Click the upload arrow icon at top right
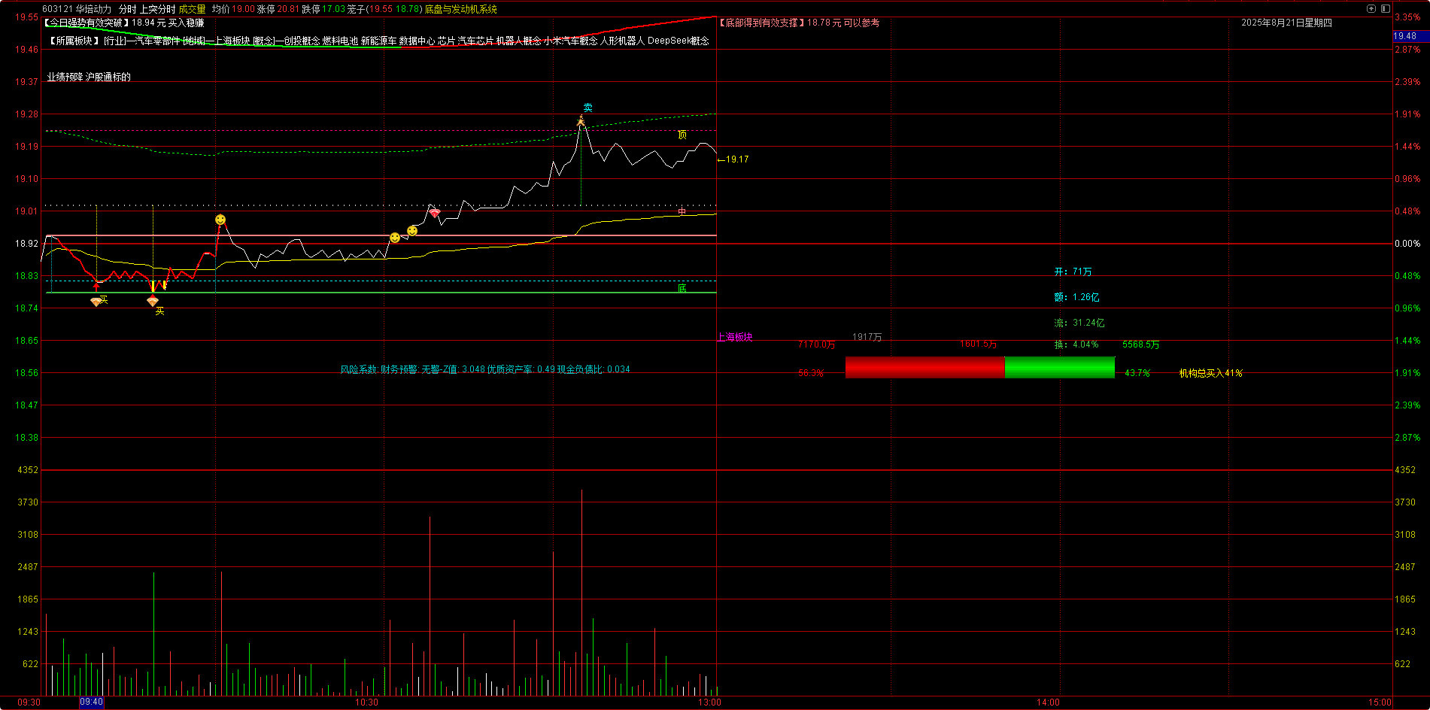This screenshot has width=1430, height=710. (x=1371, y=8)
